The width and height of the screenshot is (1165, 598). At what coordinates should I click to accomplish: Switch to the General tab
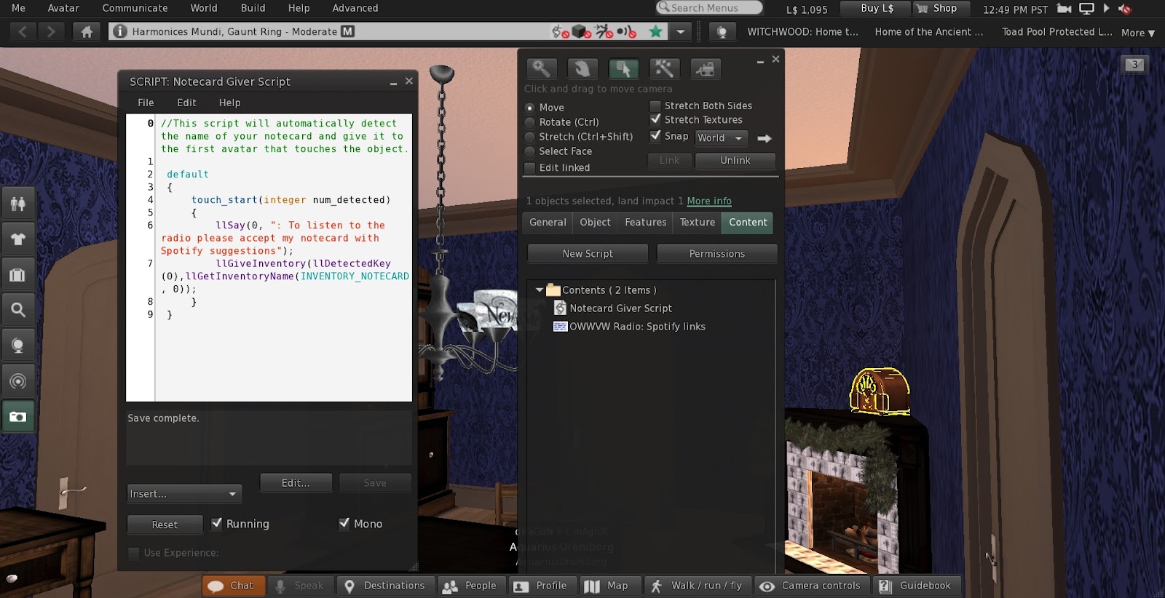coord(548,223)
